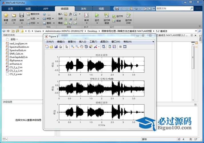This screenshot has width=204, height=143.
Task: Click the Find Files (查找文件) button
Action: (x=33, y=14)
